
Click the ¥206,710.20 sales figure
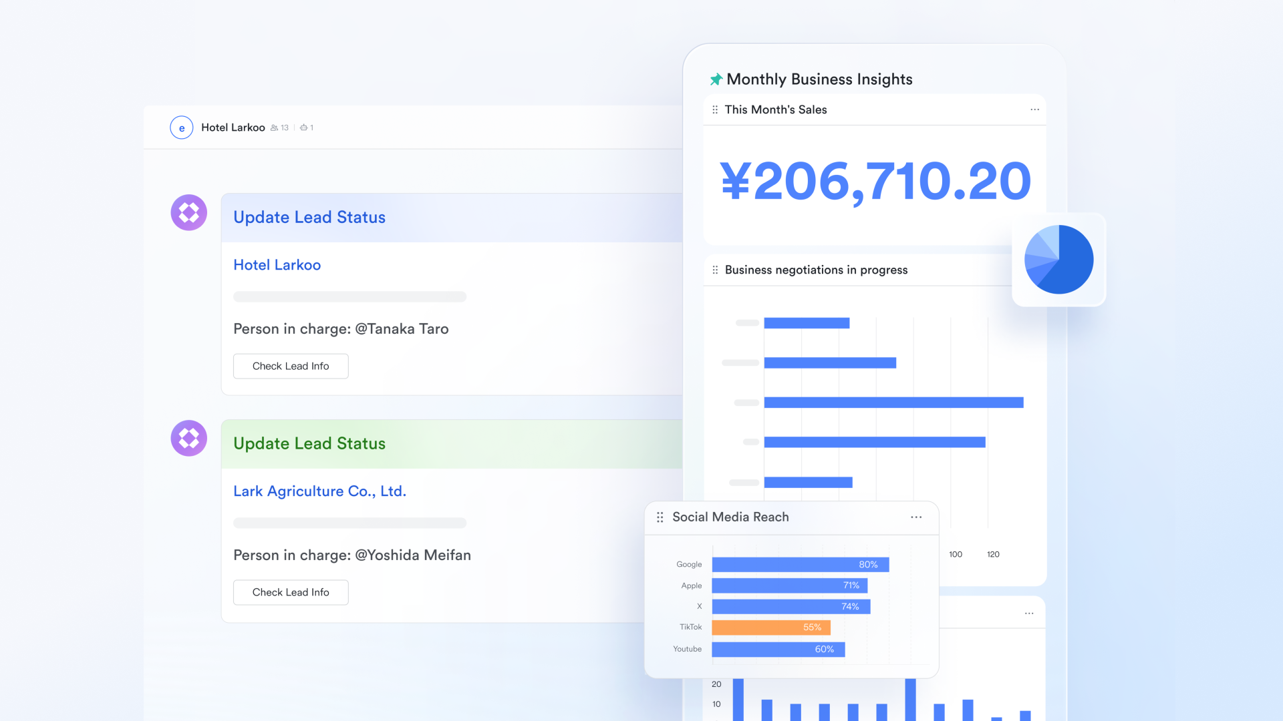(x=875, y=182)
